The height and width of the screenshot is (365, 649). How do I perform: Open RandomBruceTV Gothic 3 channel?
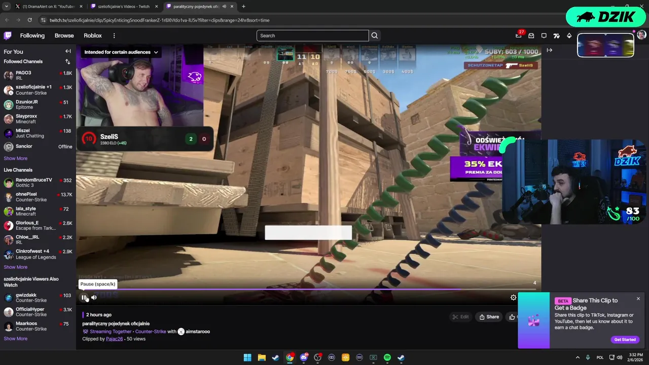[x=38, y=182]
